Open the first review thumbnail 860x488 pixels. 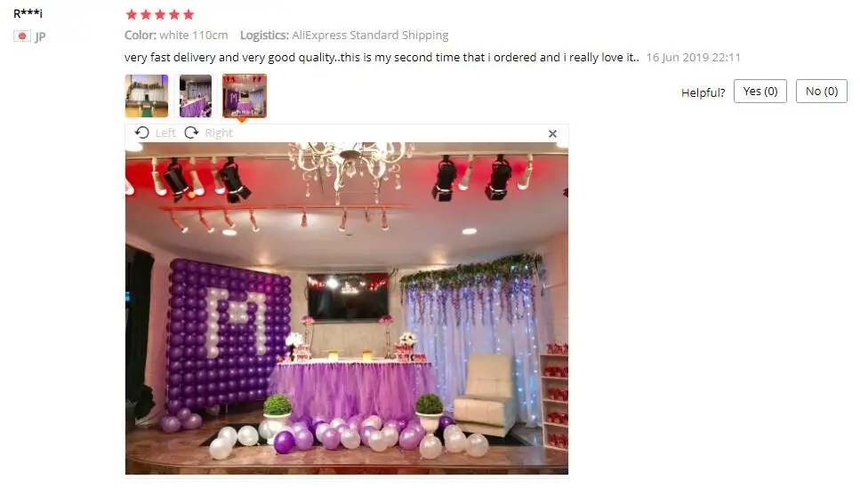147,96
